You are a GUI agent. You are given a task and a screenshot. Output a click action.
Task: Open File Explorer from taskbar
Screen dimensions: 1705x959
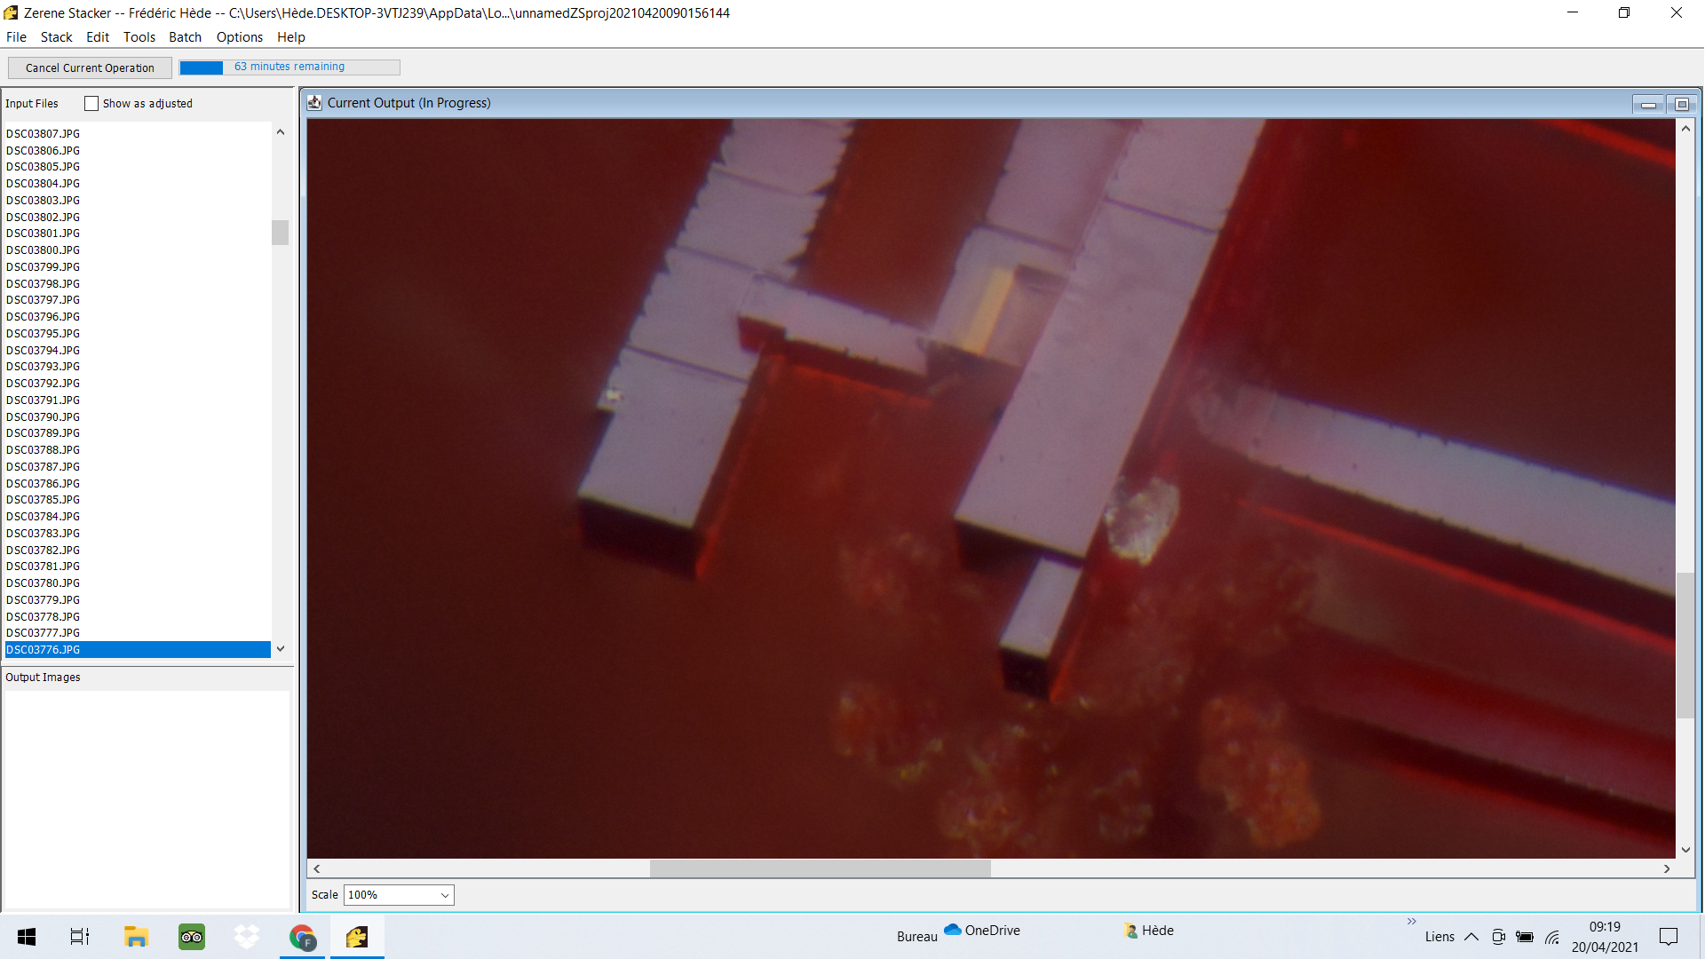tap(136, 937)
